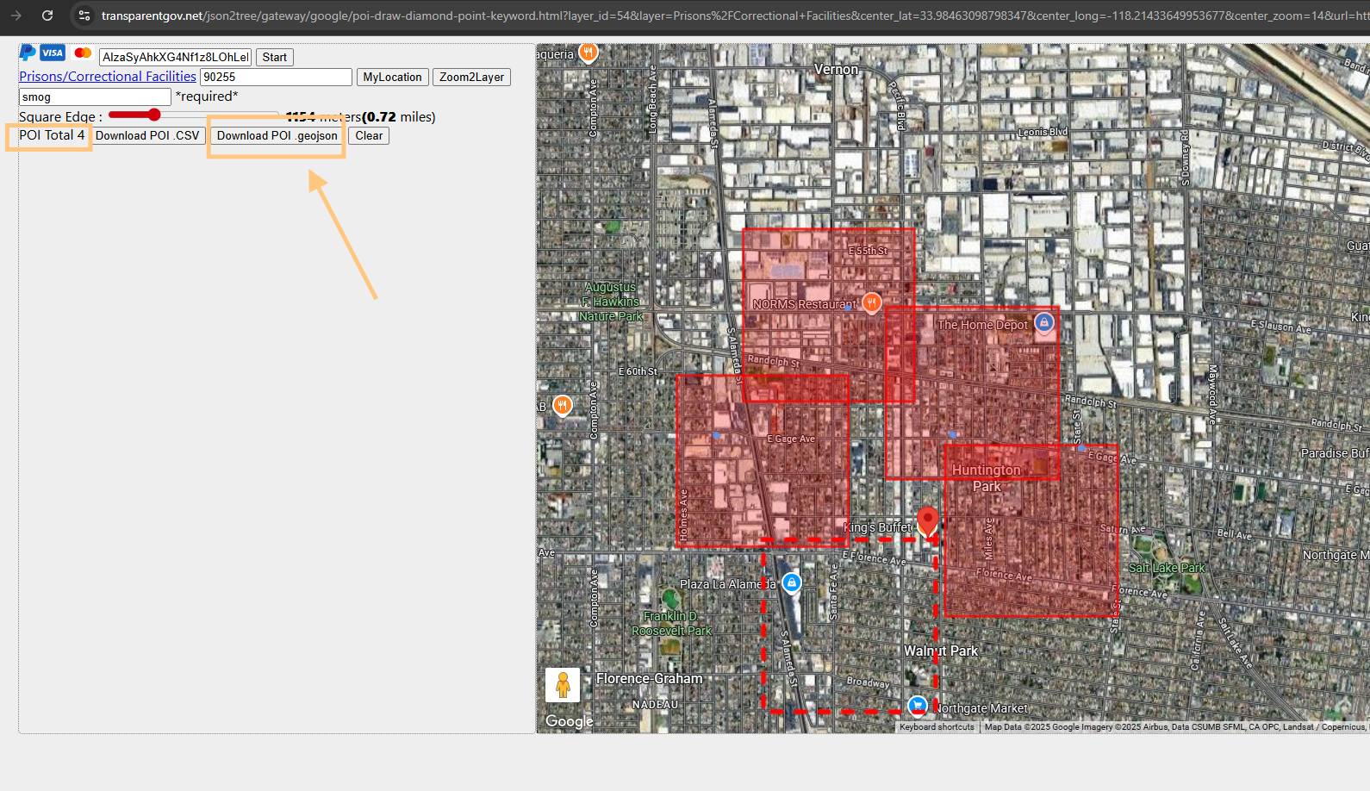Viewport: 1370px width, 791px height.
Task: Click the keyword field containing smog
Action: tap(95, 97)
